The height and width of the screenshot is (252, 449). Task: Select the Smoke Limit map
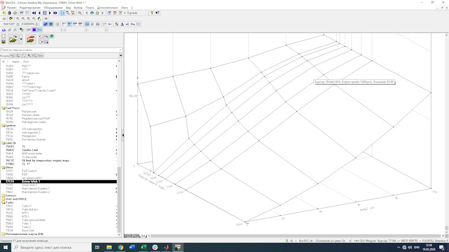tap(30, 150)
